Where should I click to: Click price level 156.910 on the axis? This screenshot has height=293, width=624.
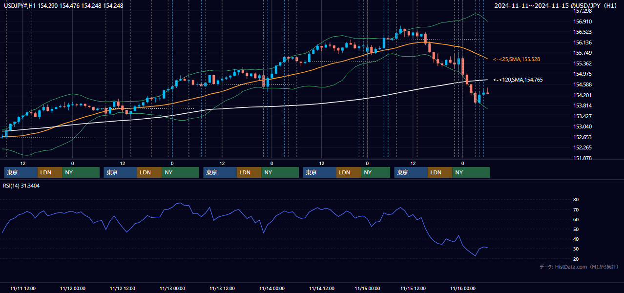(x=582, y=21)
